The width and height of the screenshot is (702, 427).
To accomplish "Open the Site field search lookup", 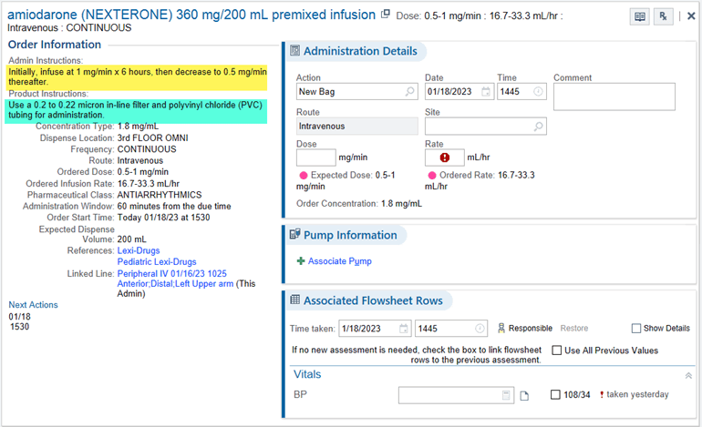I will 538,127.
